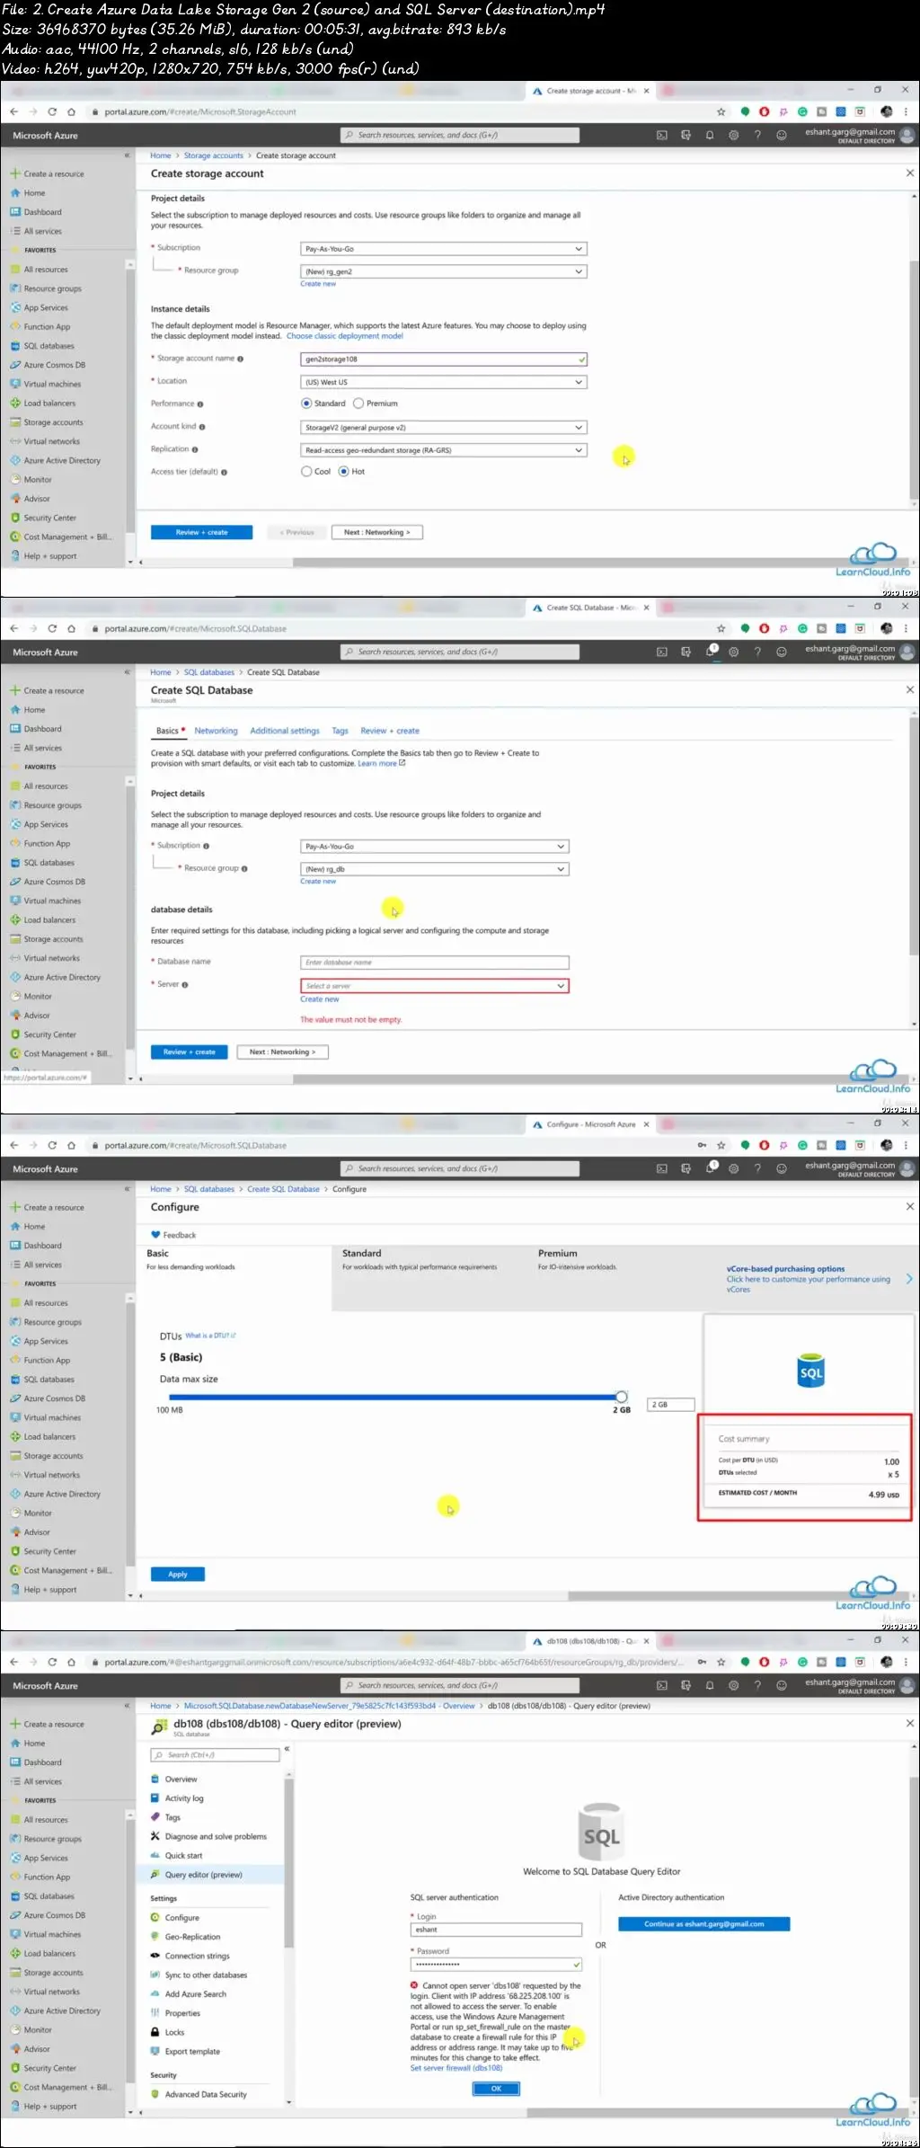Open Cloud Shell icon in Create storage account header
This screenshot has width=920, height=2148.
(662, 136)
